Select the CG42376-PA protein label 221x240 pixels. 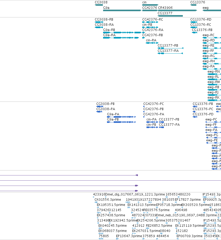[x=154, y=114]
